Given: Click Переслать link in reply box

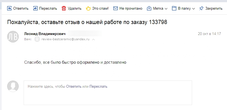Looking at the screenshot, I should point(99,87).
